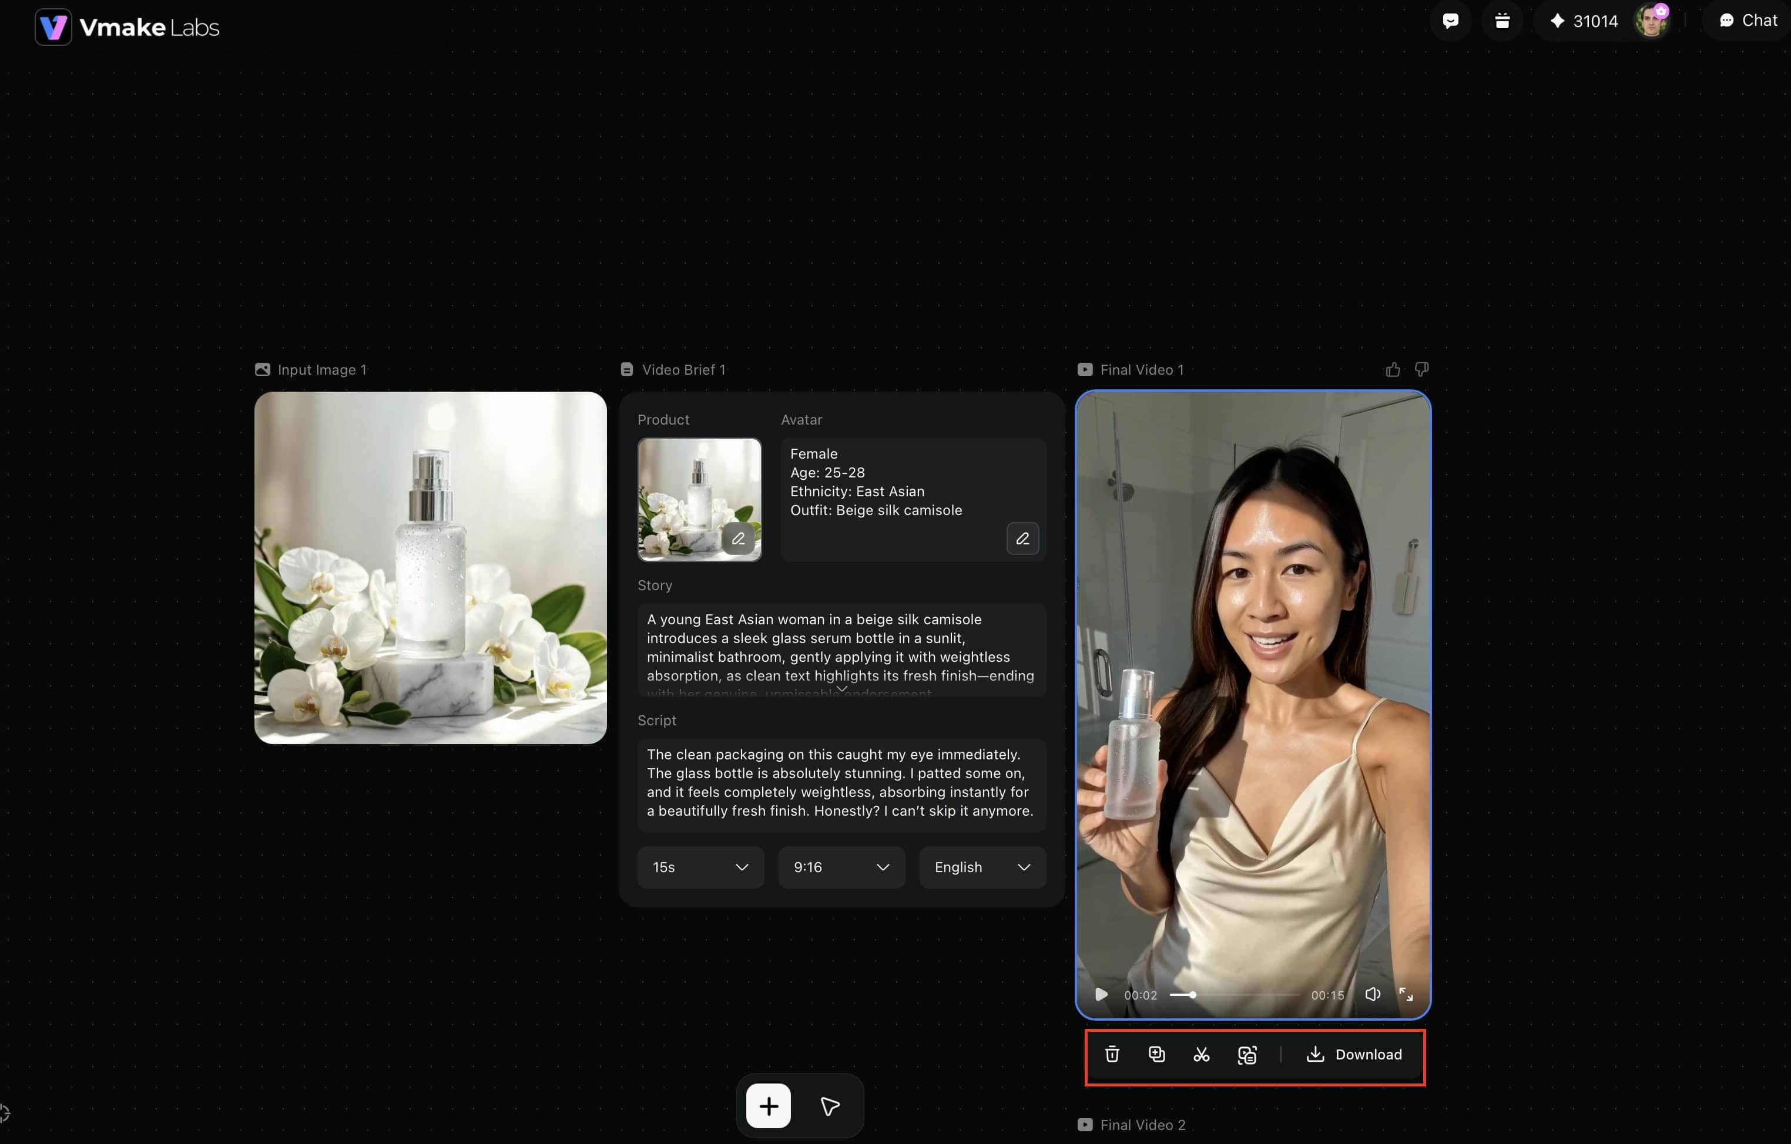This screenshot has width=1791, height=1144.
Task: Click the Script text field
Action: click(841, 784)
